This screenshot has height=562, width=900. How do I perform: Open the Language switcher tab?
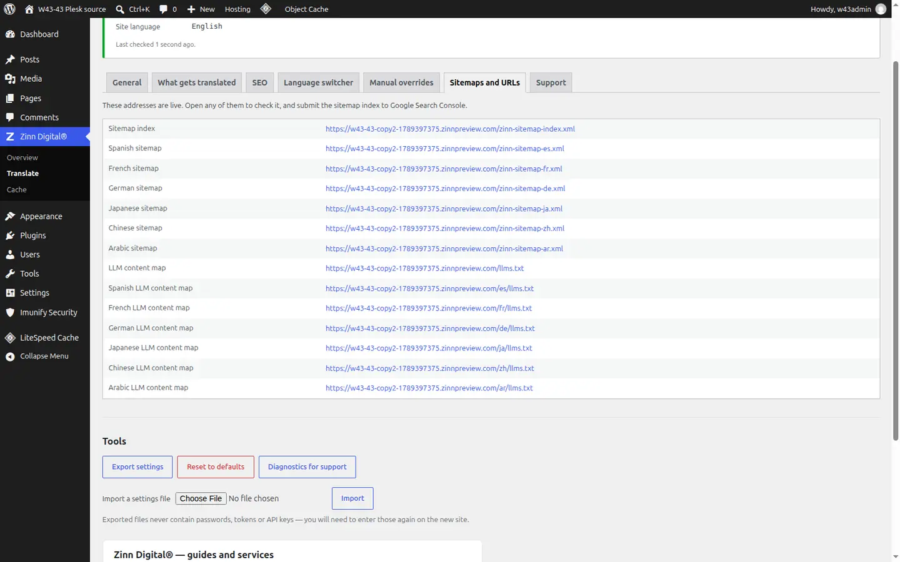pyautogui.click(x=318, y=82)
